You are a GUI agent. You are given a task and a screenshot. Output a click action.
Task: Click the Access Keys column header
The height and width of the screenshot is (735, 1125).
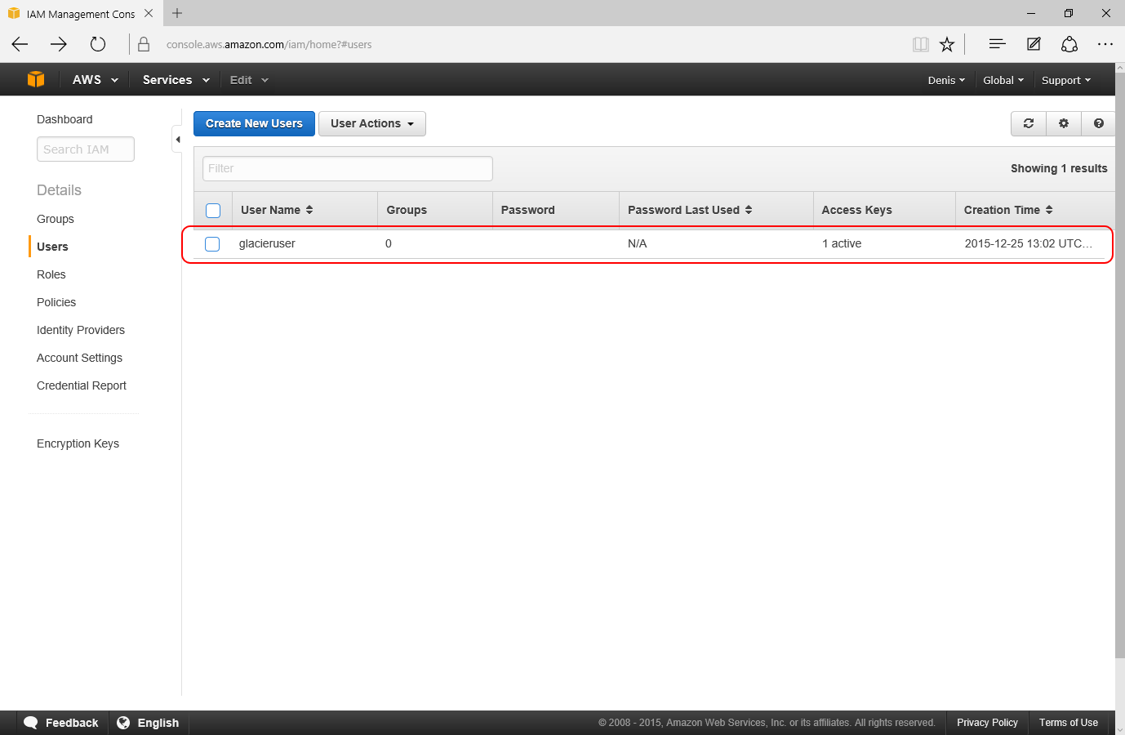[x=856, y=210]
